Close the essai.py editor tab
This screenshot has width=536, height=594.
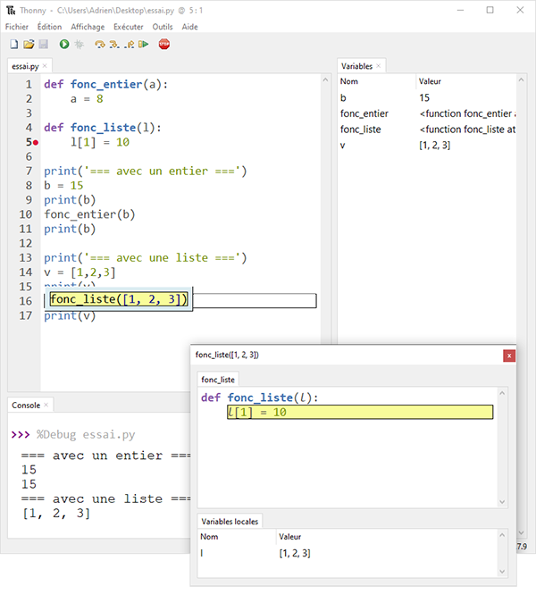pyautogui.click(x=45, y=66)
